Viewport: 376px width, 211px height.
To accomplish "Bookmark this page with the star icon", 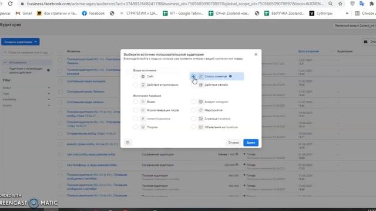I will (x=340, y=4).
